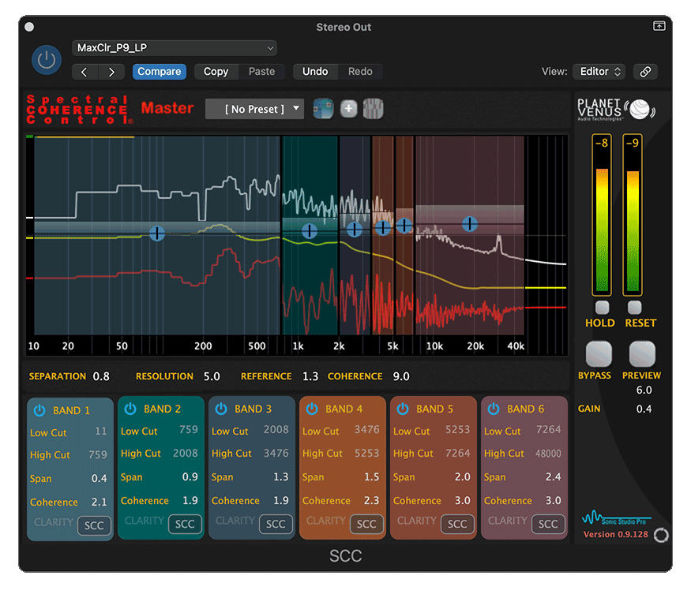Open the [ No Preset ] dropdown
This screenshot has width=691, height=594.
pos(255,109)
